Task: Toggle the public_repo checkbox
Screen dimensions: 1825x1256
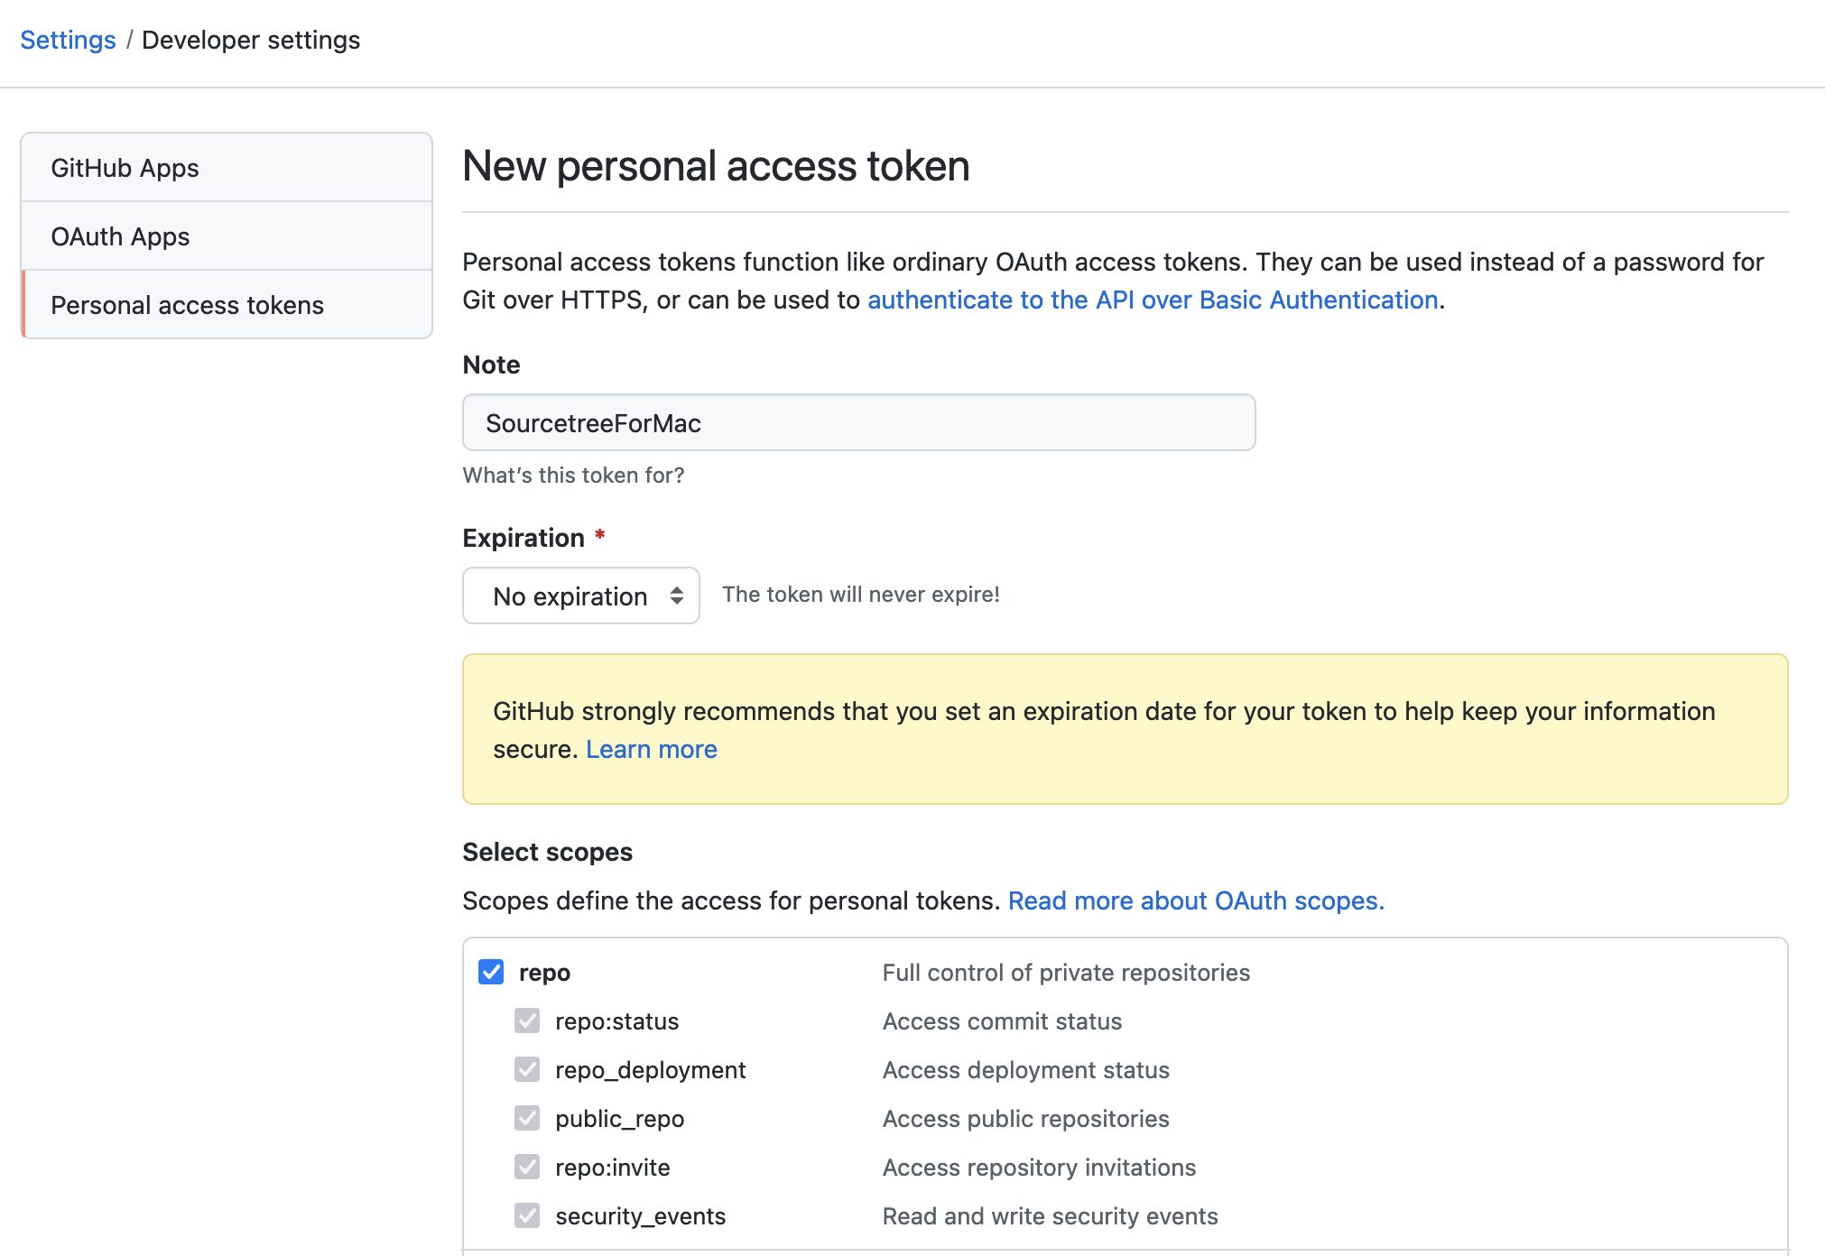Action: tap(527, 1118)
